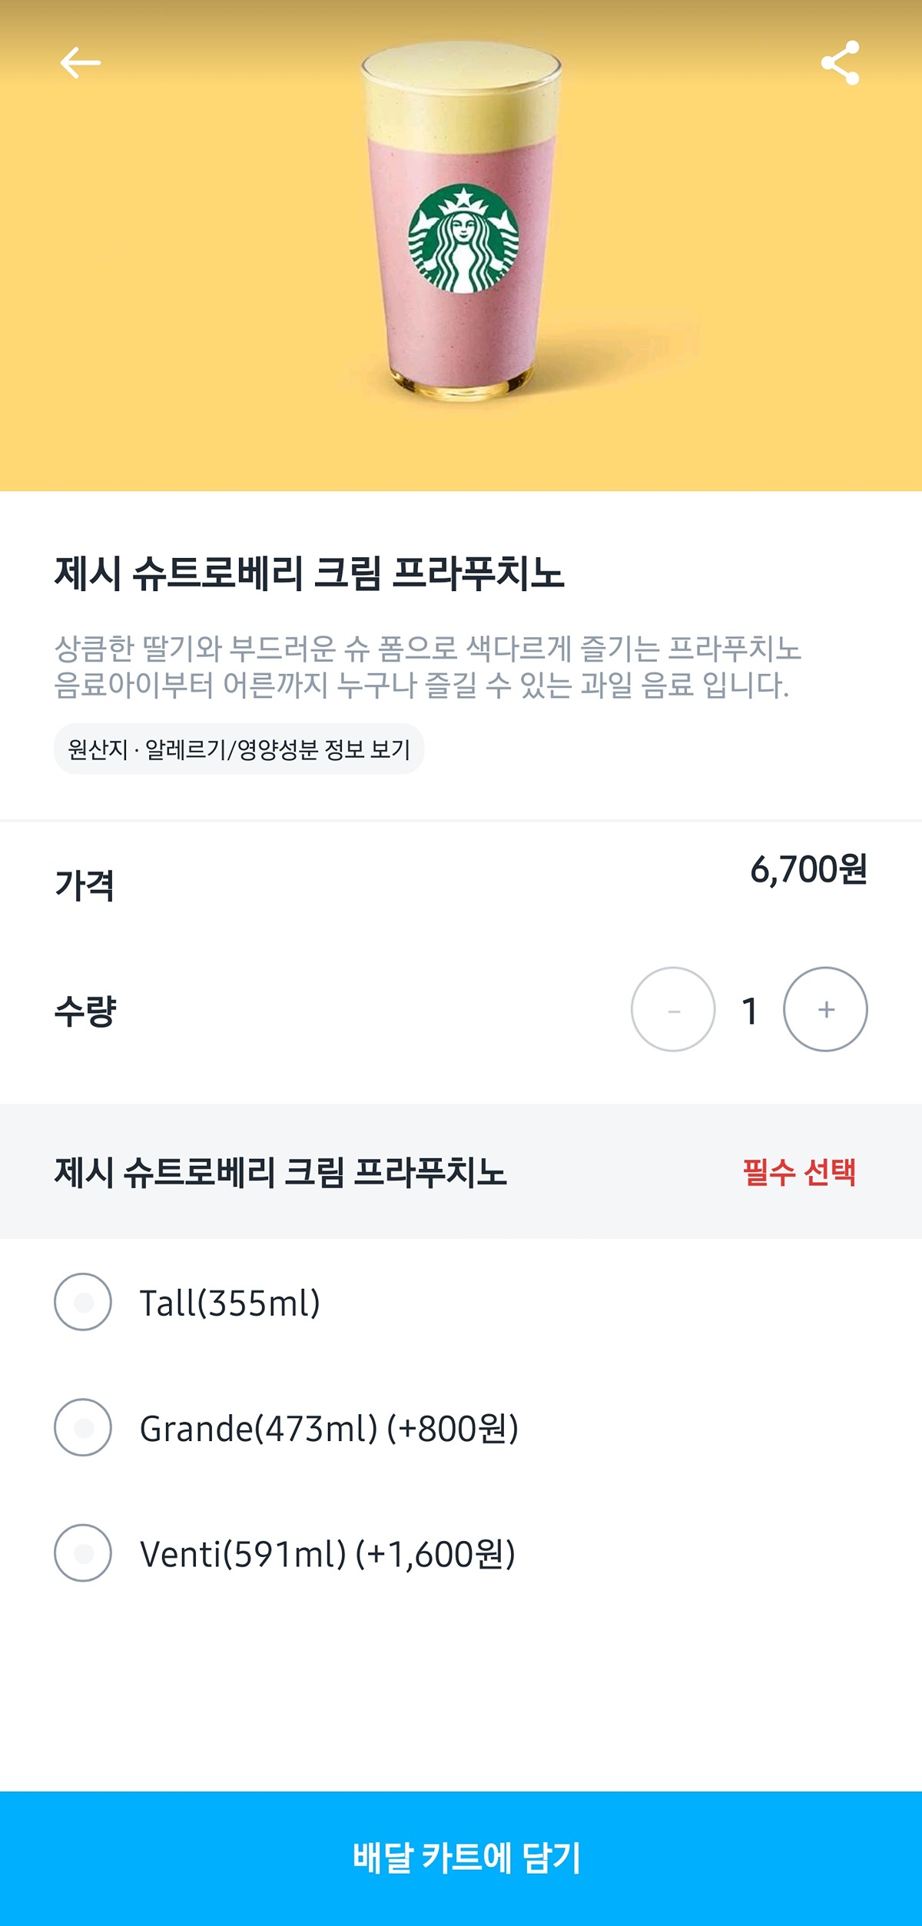Go back using the arrow icon
Viewport: 922px width, 1926px height.
[x=81, y=63]
